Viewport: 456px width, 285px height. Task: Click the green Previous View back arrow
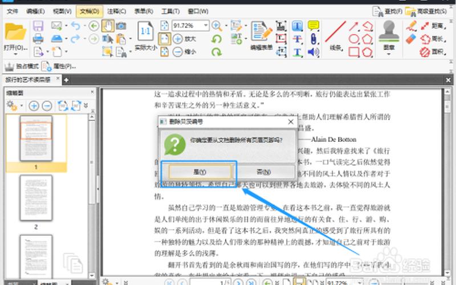click(93, 26)
